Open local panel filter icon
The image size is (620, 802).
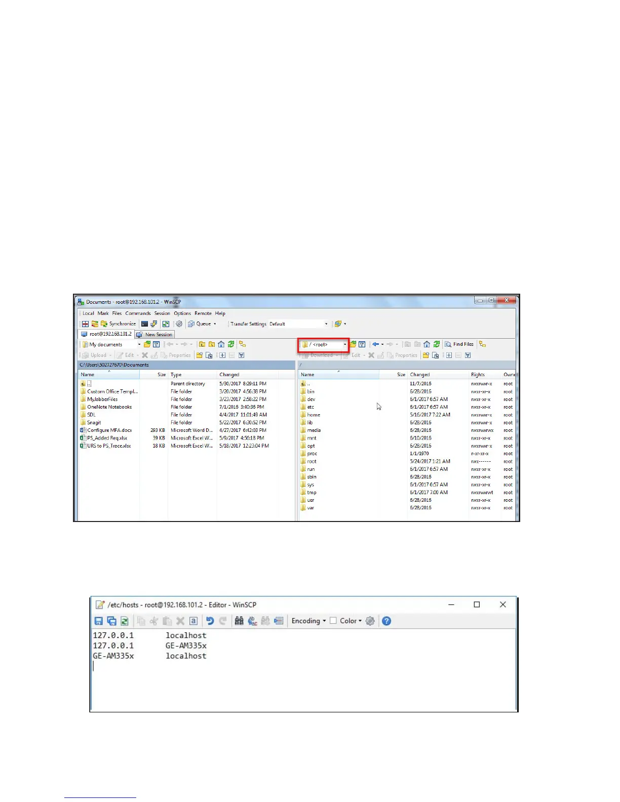pyautogui.click(x=157, y=344)
